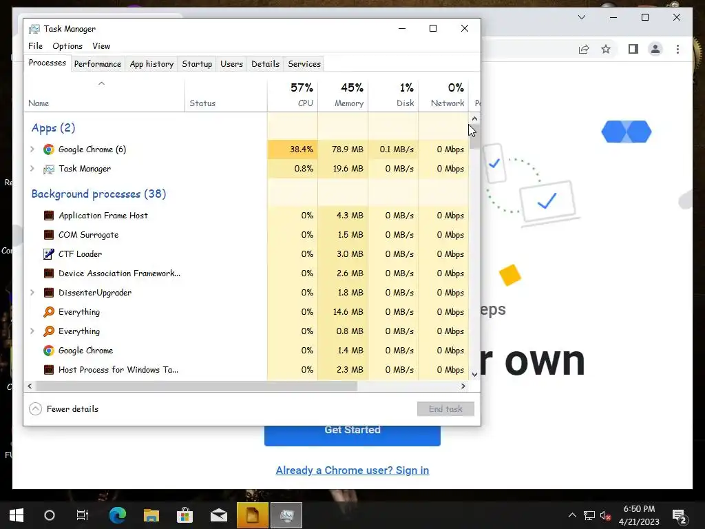Switch to the App history tab
The image size is (705, 529).
coord(151,64)
